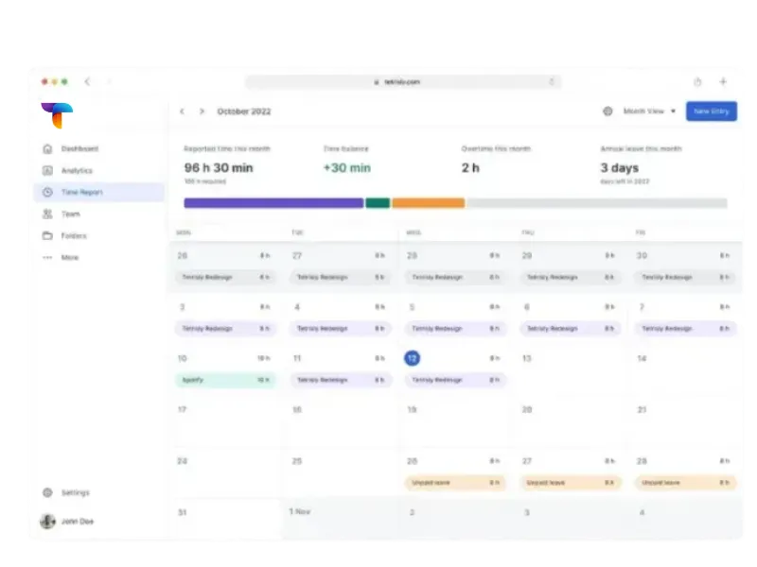Image resolution: width=757 pixels, height=567 pixels.
Task: Go to previous month with left chevron
Action: coord(183,112)
